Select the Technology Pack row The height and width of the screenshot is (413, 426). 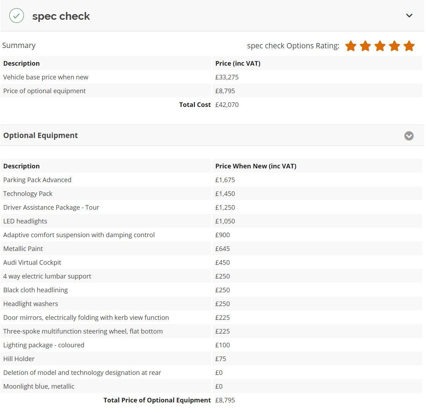coord(28,193)
